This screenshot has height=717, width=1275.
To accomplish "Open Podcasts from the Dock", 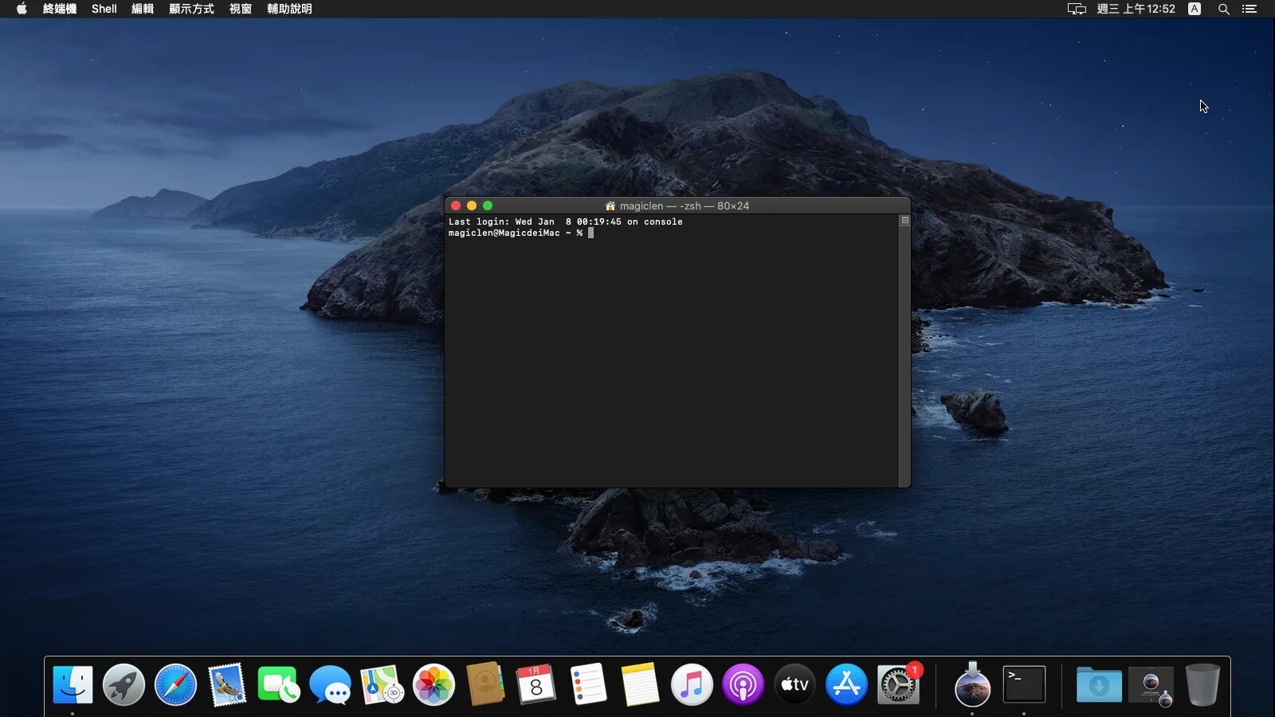I will pos(743,685).
